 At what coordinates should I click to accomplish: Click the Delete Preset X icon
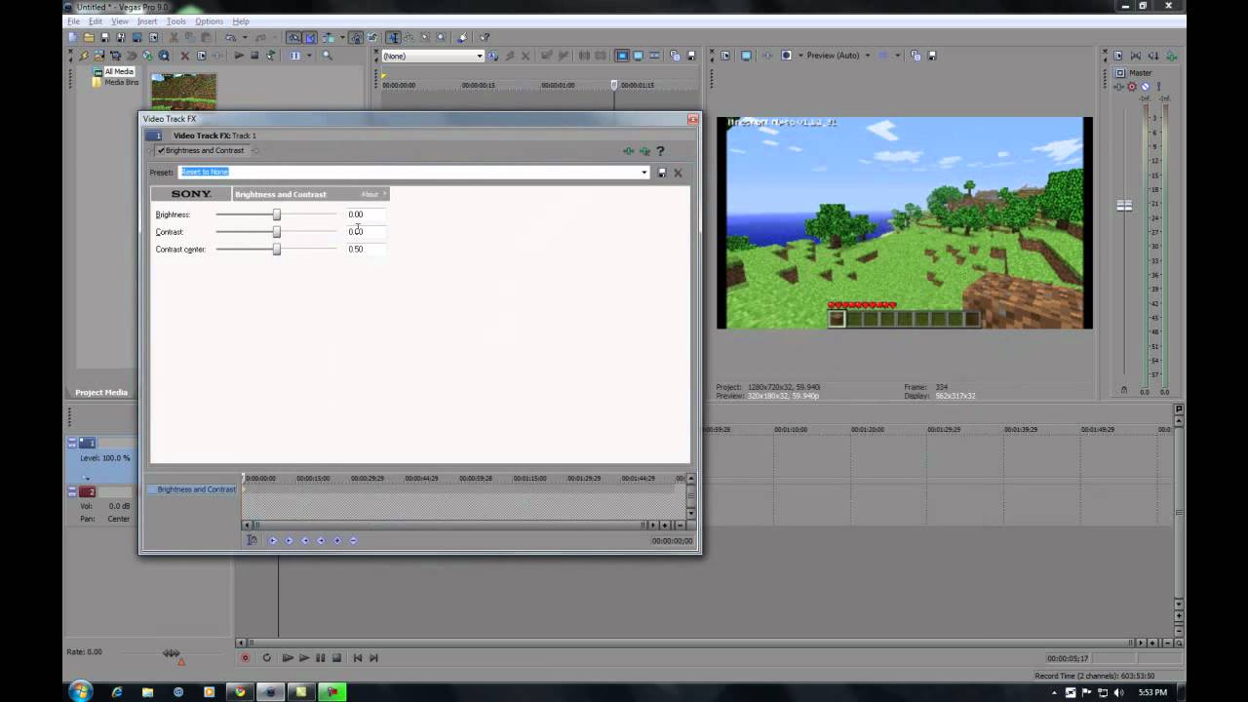pos(679,173)
